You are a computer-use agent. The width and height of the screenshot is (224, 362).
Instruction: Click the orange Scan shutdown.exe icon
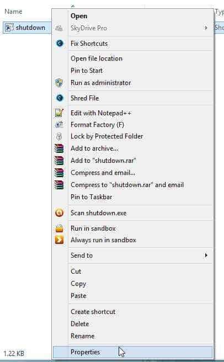coord(60,212)
